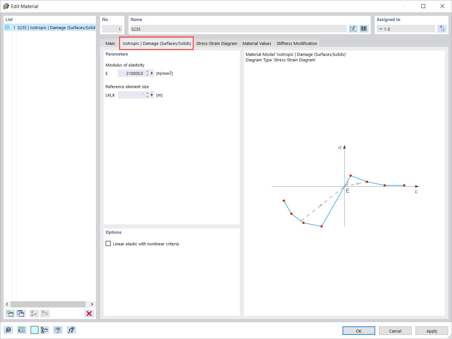Click the 'Options' heading
This screenshot has height=339, width=452.
tap(113, 232)
